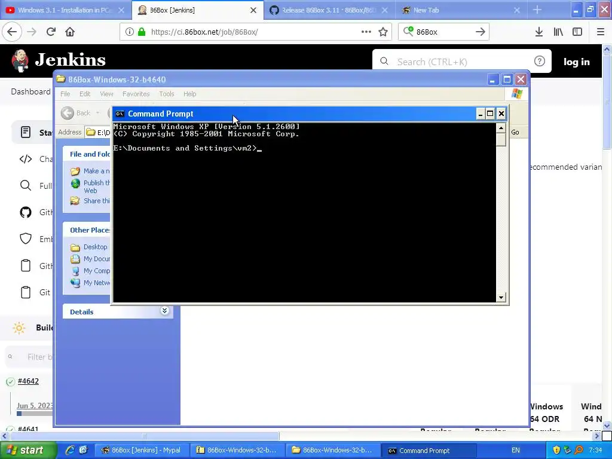Submit the 86Box search with arrow
This screenshot has height=459, width=612.
[480, 32]
